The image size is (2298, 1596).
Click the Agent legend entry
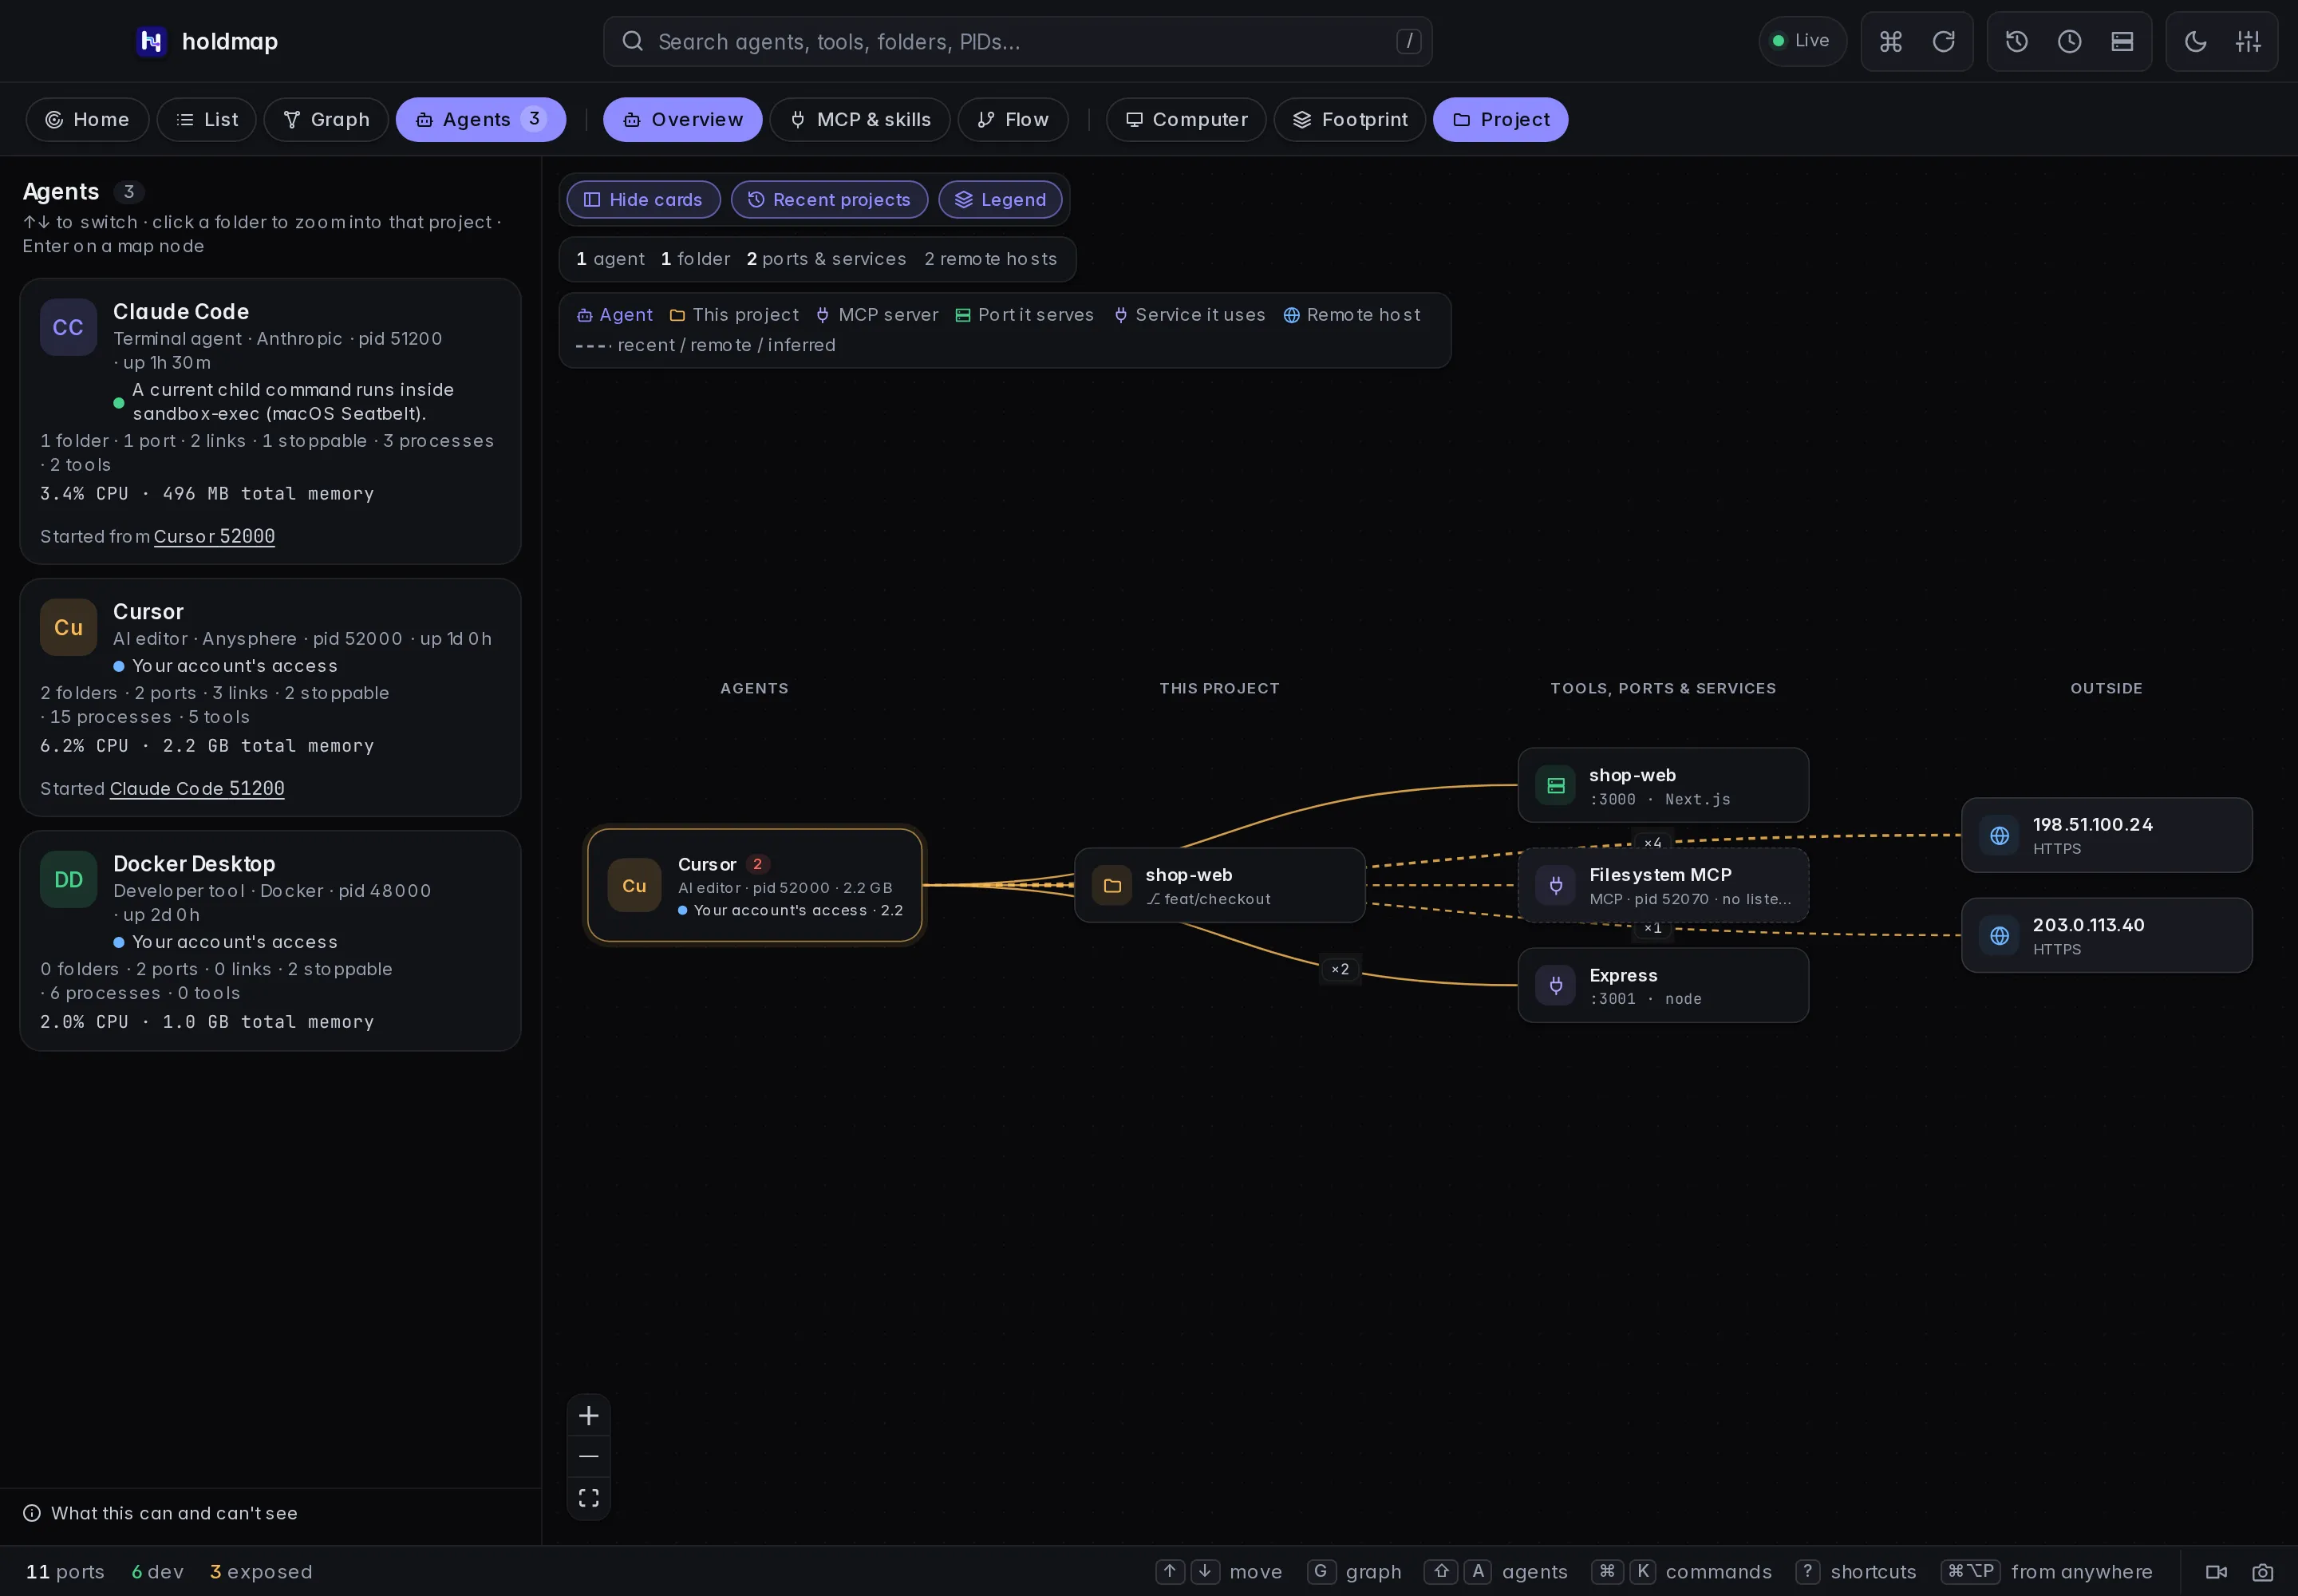(x=615, y=315)
